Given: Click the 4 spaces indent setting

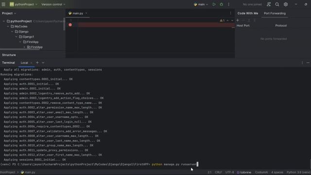Looking at the screenshot, I should [x=277, y=173].
